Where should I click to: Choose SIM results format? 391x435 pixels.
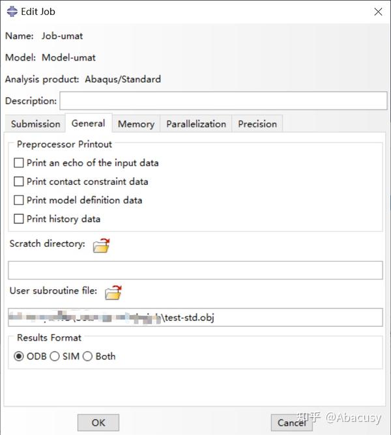pos(55,356)
